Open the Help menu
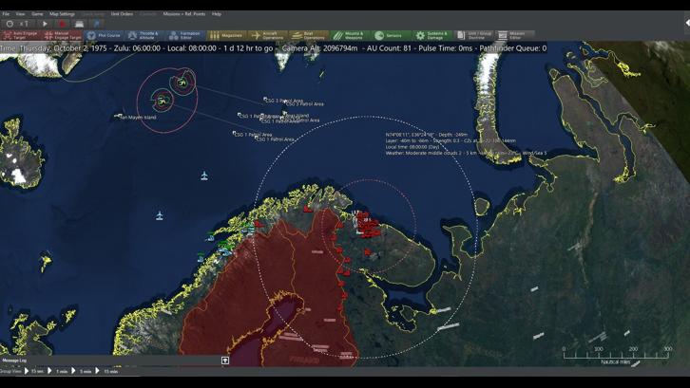The height and width of the screenshot is (388, 690). point(217,14)
